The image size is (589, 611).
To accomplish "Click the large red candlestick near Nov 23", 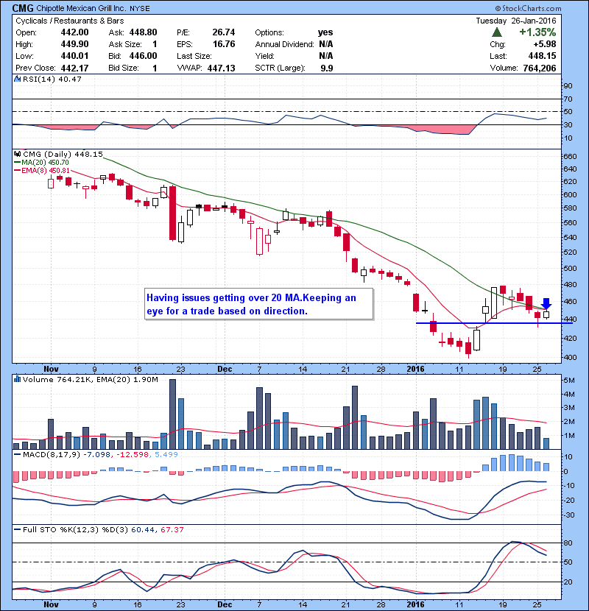I will 172,213.
